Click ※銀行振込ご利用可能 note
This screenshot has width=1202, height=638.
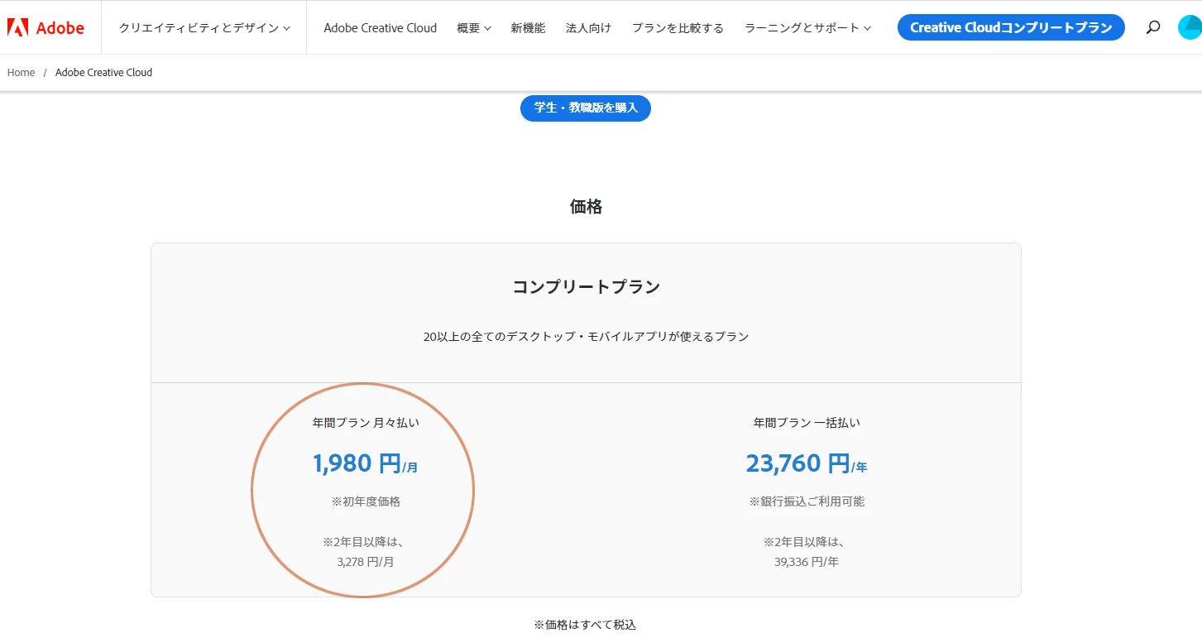click(807, 501)
